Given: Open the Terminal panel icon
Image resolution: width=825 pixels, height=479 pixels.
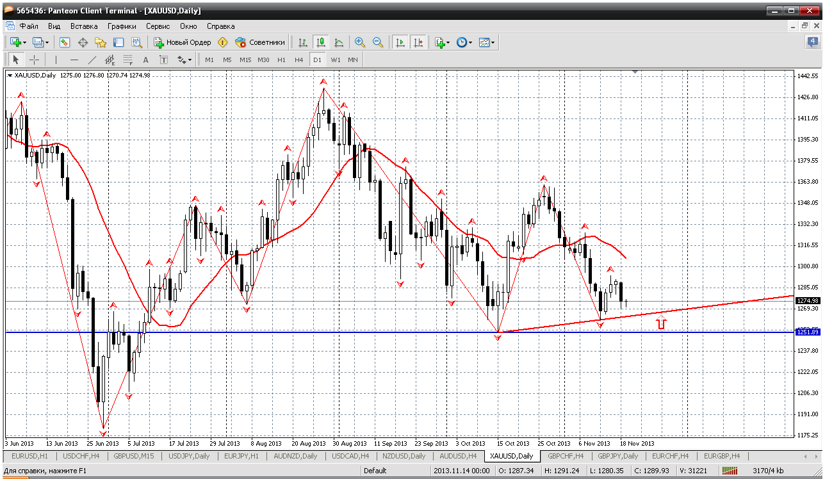Looking at the screenshot, I should coord(118,42).
